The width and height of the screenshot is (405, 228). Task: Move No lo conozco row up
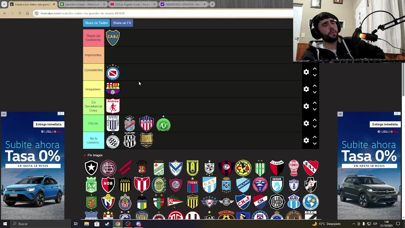pyautogui.click(x=315, y=137)
